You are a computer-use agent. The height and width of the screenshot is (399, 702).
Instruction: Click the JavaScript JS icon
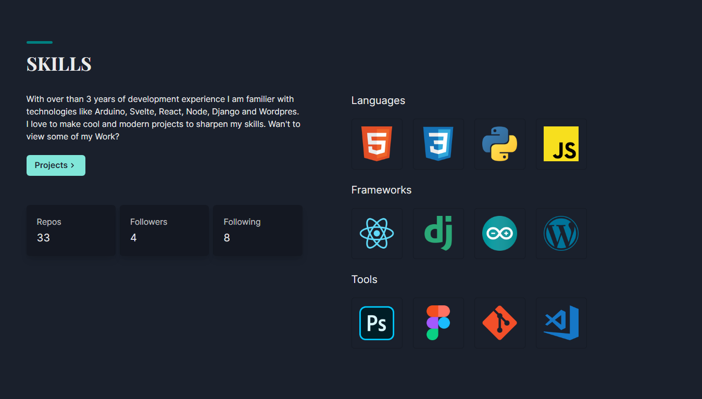tap(561, 144)
